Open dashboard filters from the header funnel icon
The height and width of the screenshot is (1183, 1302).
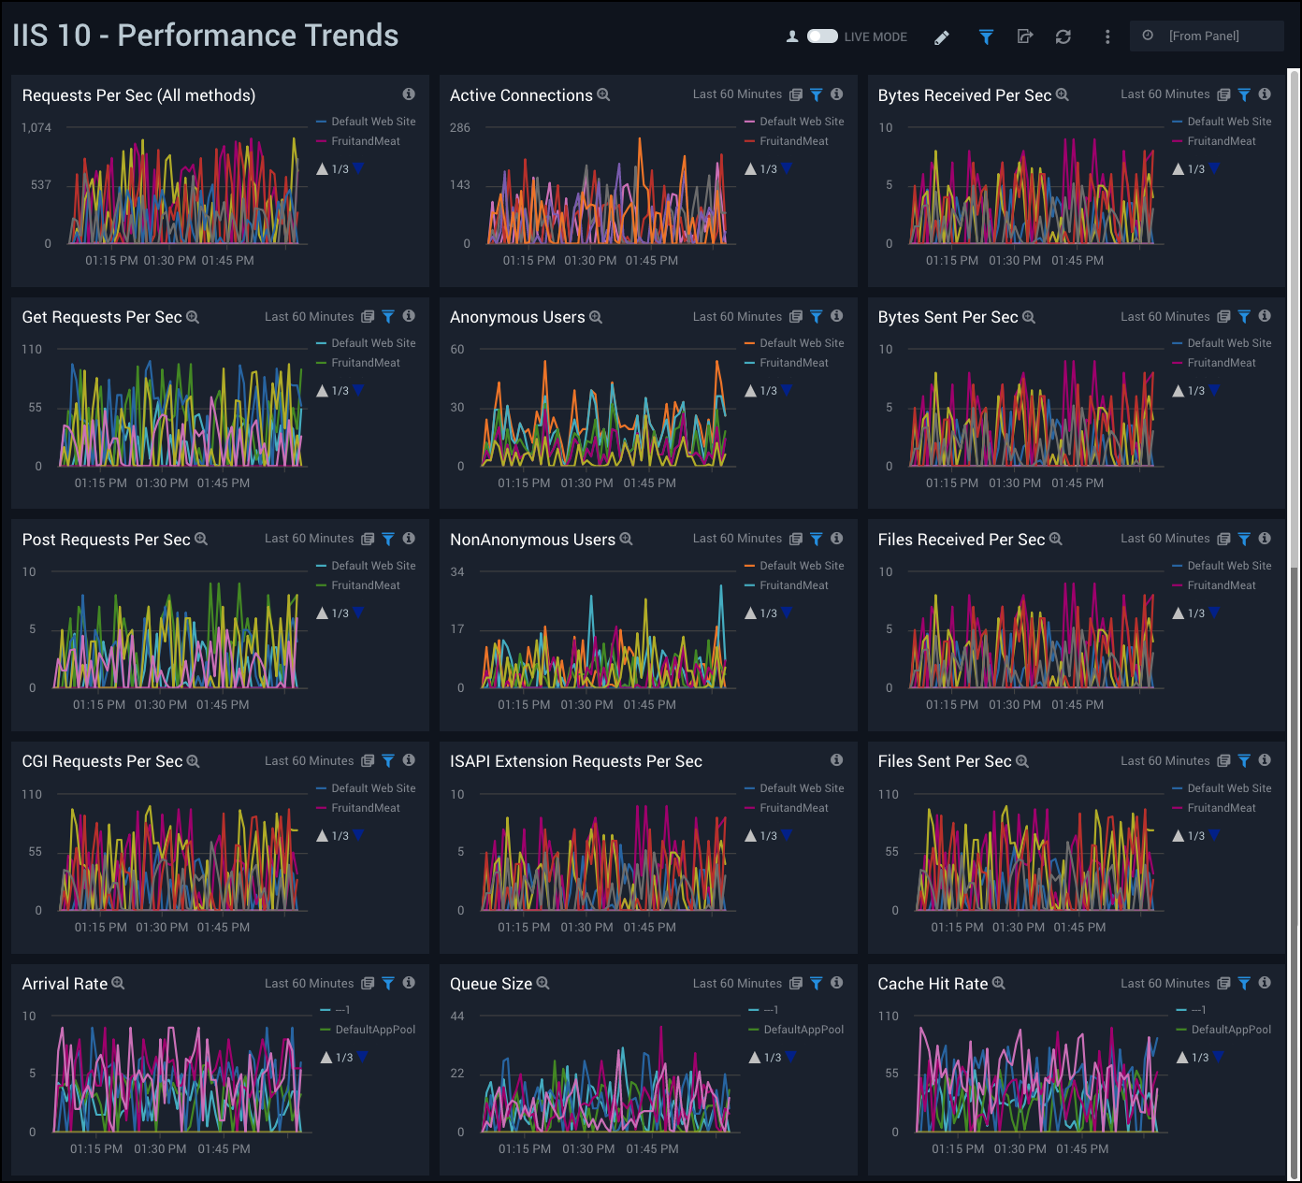click(x=986, y=36)
